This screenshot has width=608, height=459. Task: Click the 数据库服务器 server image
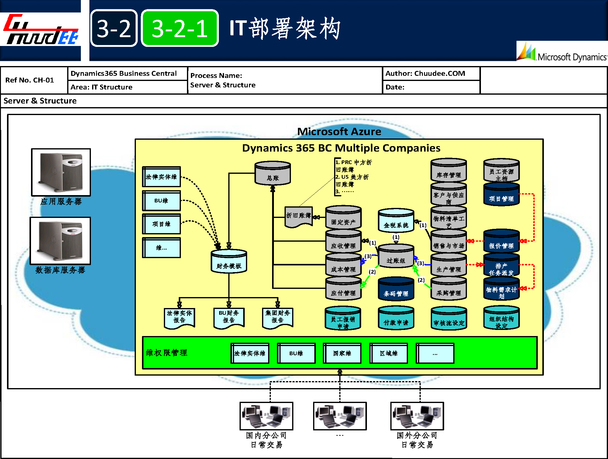60,240
